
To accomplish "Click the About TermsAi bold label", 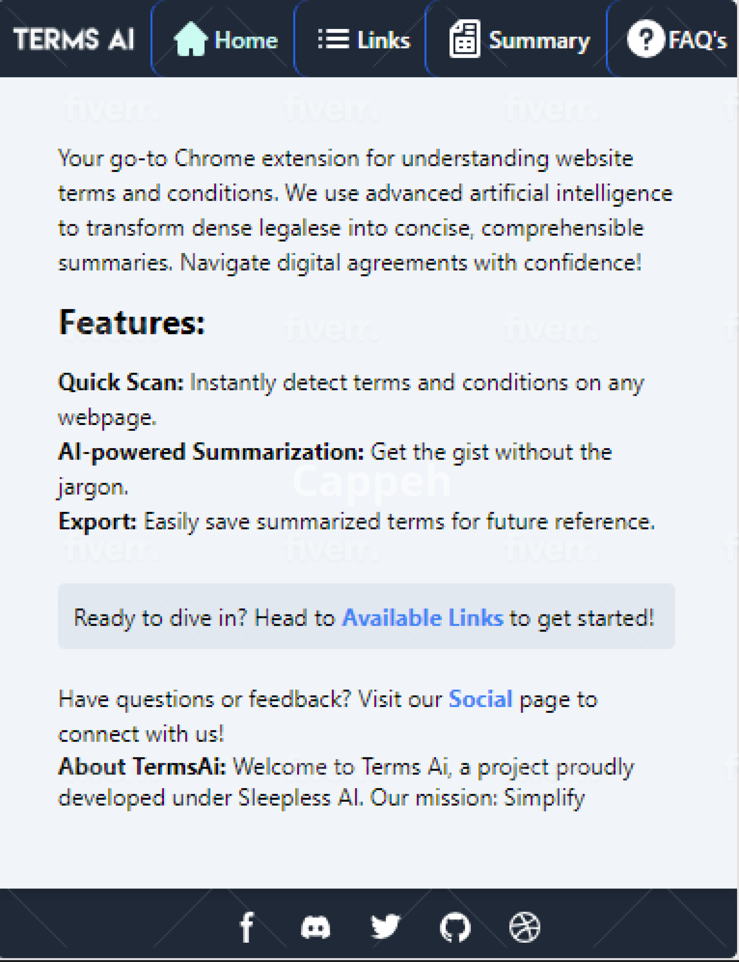I will 142,767.
